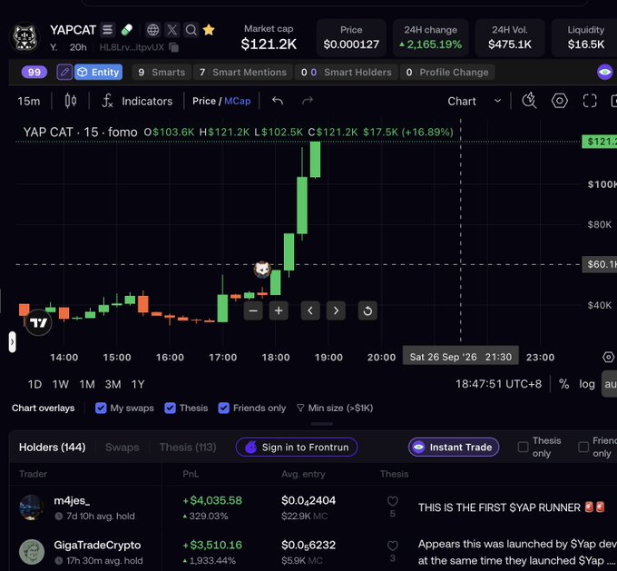Open the Chart layout dropdown
This screenshot has width=617, height=571.
pos(475,101)
